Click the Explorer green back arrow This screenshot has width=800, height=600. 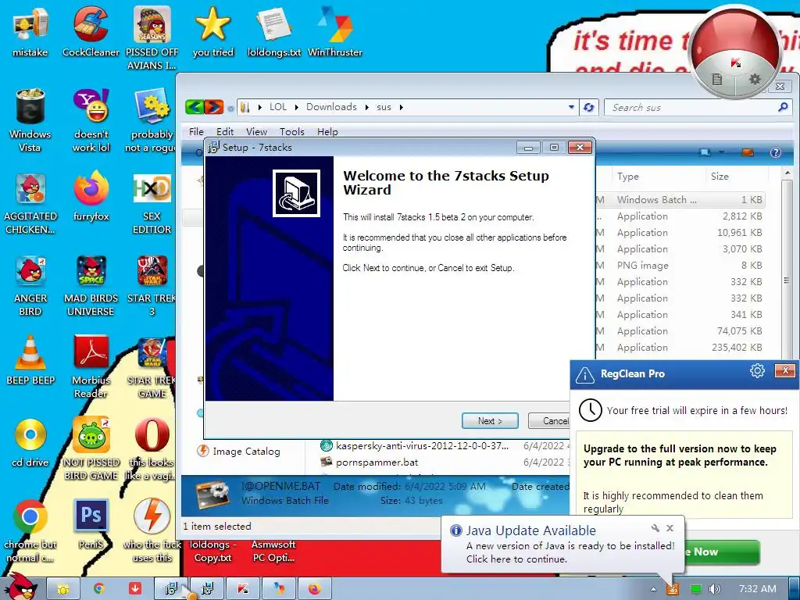coord(195,107)
